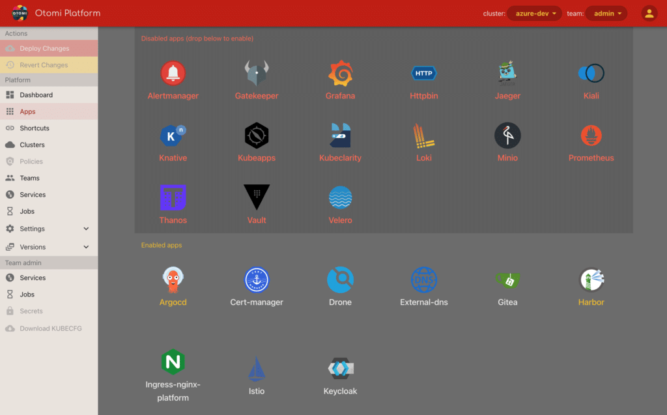667x415 pixels.
Task: Select the Minio app icon
Action: [x=507, y=136]
